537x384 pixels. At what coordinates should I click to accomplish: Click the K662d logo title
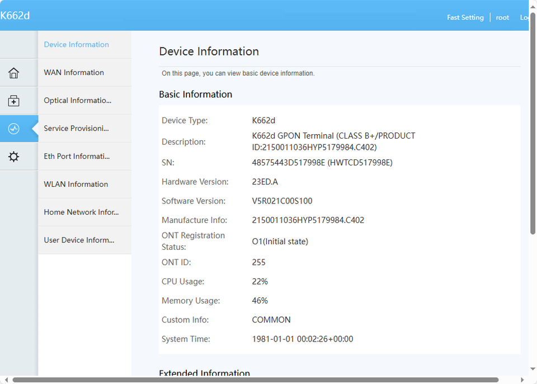coord(15,16)
